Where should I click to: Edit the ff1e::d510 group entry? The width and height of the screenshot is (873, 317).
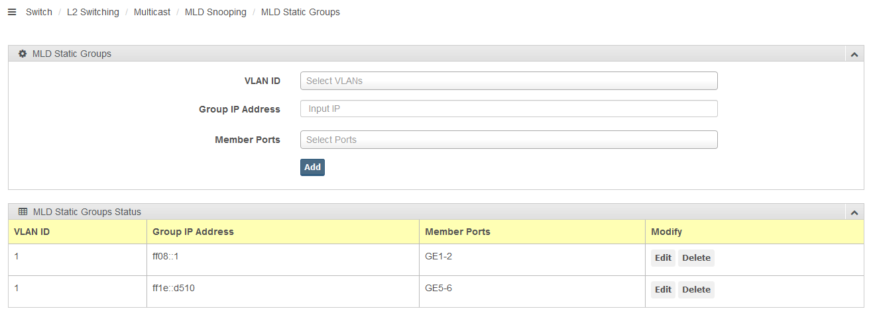[663, 290]
